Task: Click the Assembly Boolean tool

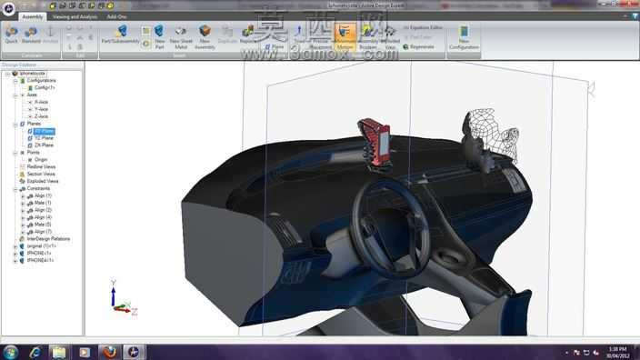Action: click(x=368, y=37)
